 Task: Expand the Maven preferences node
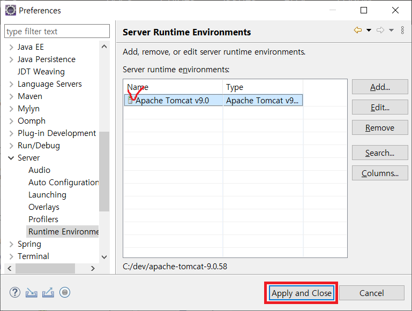11,96
